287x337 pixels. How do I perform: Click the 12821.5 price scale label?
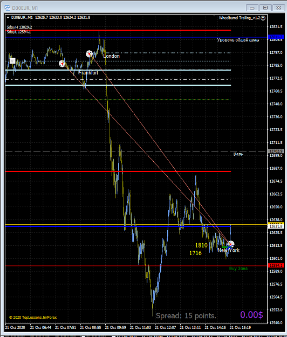click(276, 26)
